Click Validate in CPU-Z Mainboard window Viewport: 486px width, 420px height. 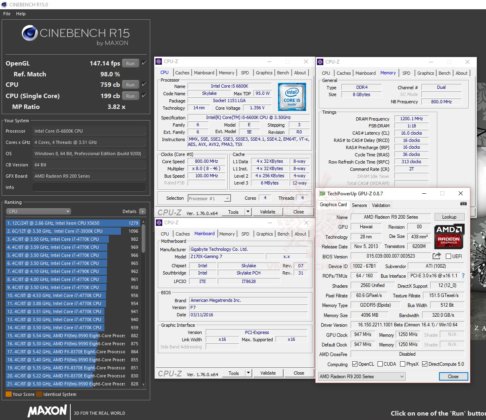click(268, 373)
